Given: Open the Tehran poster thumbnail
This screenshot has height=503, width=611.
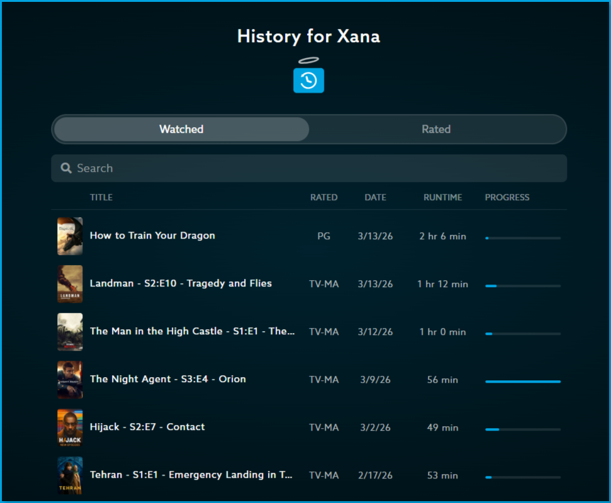Looking at the screenshot, I should coord(70,475).
